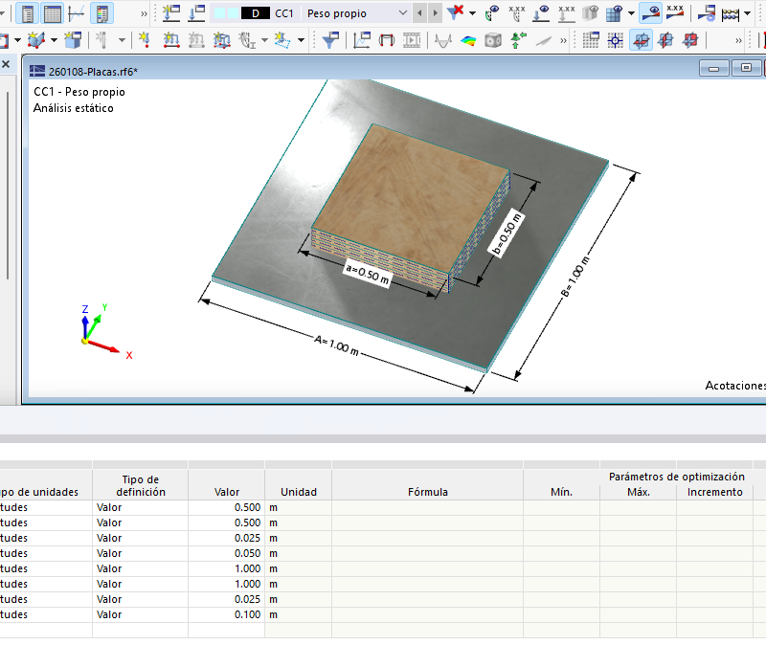Click the second cyan color square
766x667 pixels.
pos(233,13)
